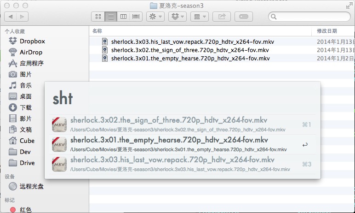Enter fullscreen with the corner arrows icon

point(349,6)
